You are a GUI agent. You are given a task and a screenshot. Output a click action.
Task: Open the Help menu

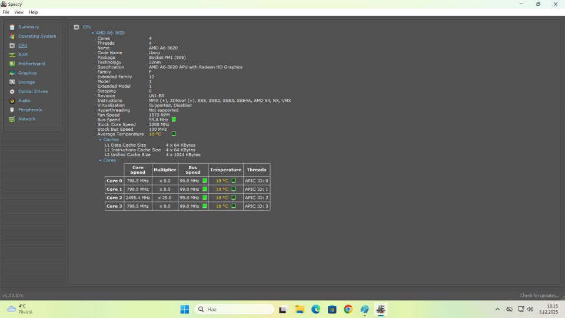click(x=33, y=12)
